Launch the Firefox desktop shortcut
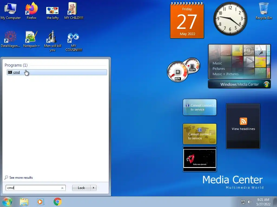Viewport: 277px width, 207px height. 31,11
